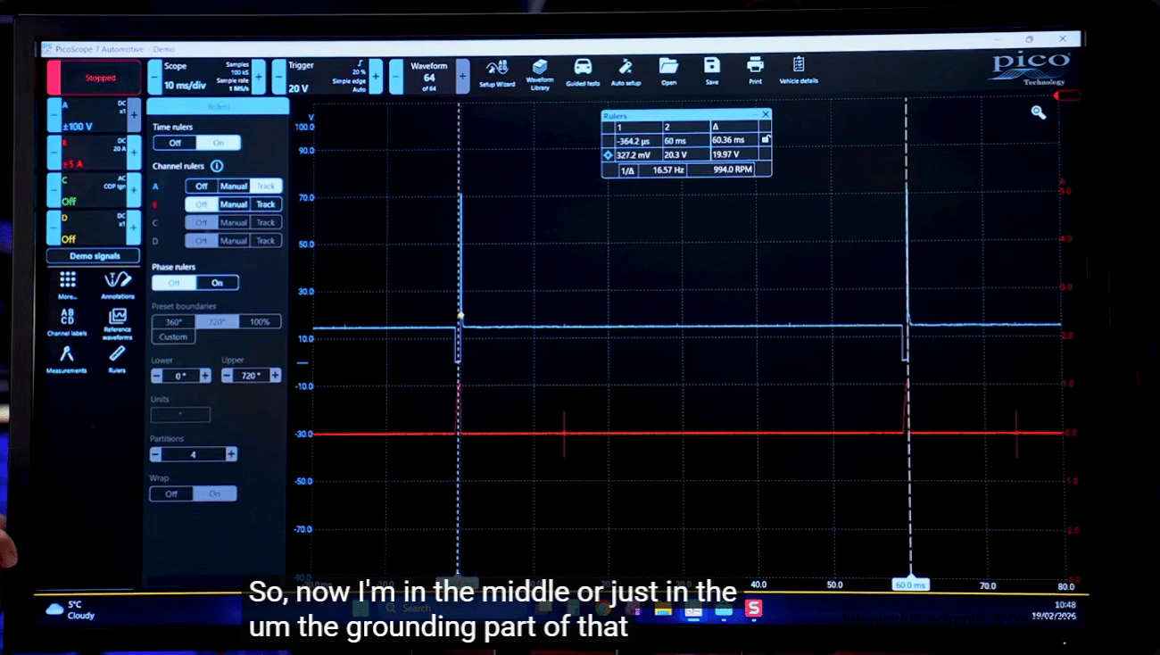The width and height of the screenshot is (1160, 655).
Task: Decrease the Partitions count
Action: [155, 454]
